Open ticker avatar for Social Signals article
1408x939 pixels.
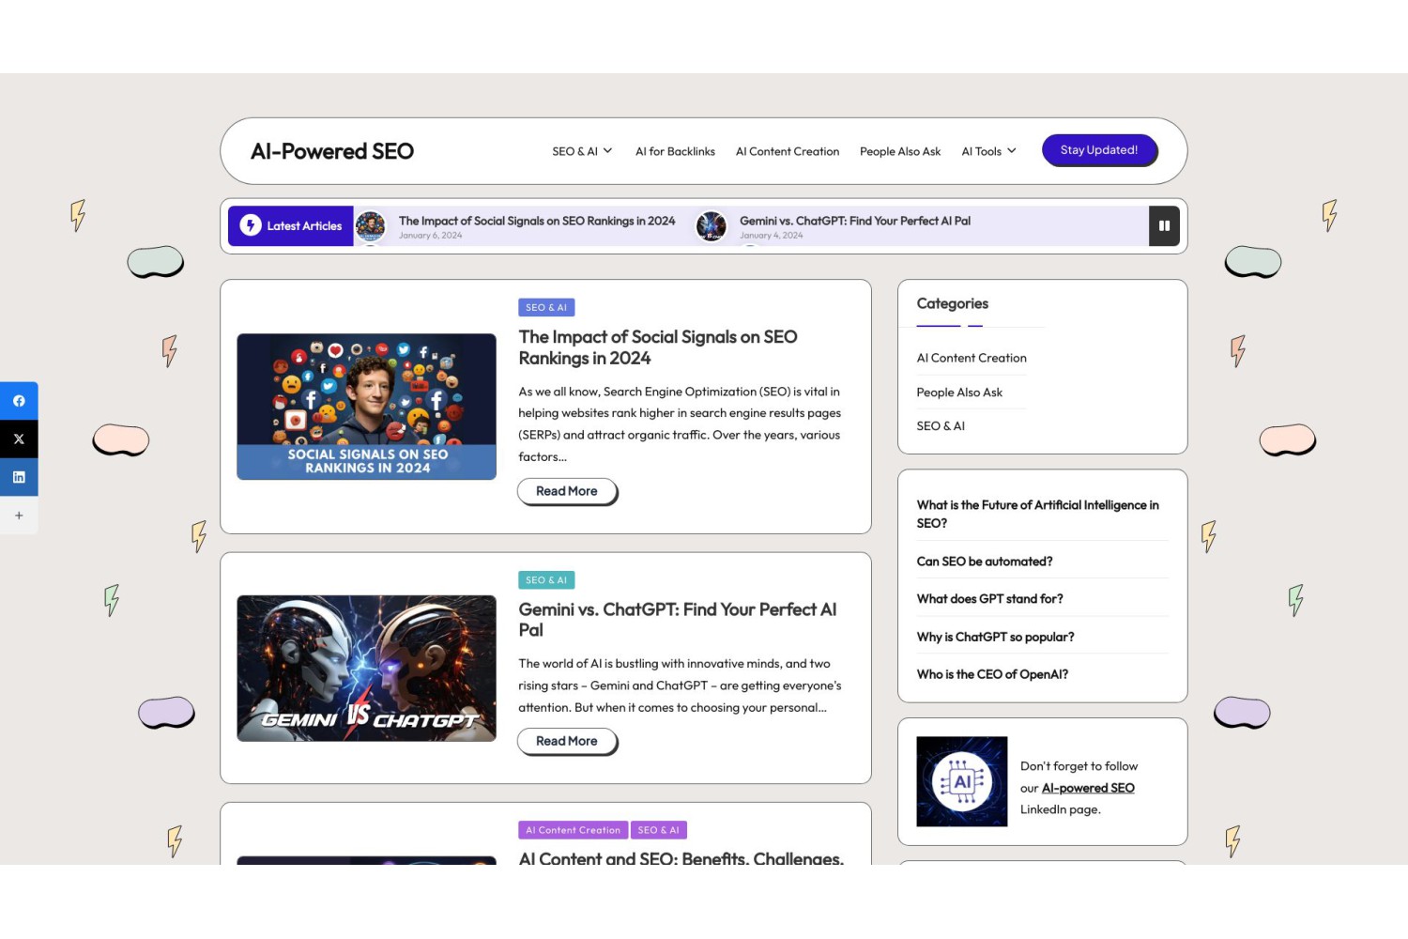(x=371, y=225)
